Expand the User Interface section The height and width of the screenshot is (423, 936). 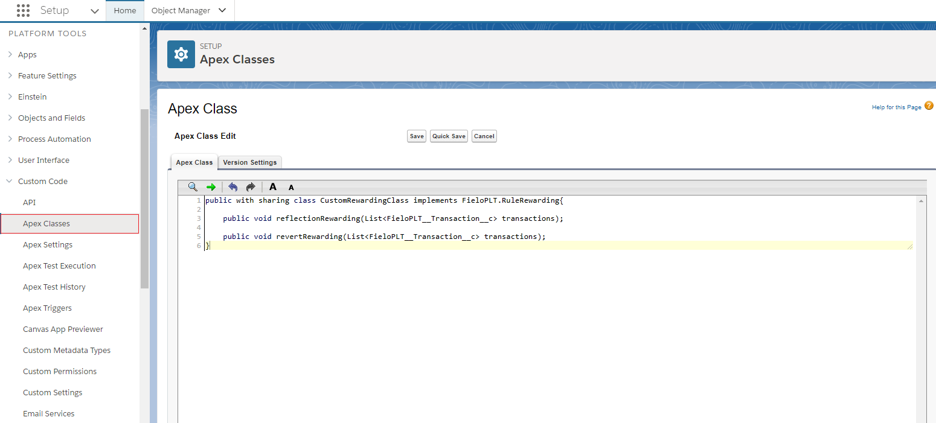[10, 160]
